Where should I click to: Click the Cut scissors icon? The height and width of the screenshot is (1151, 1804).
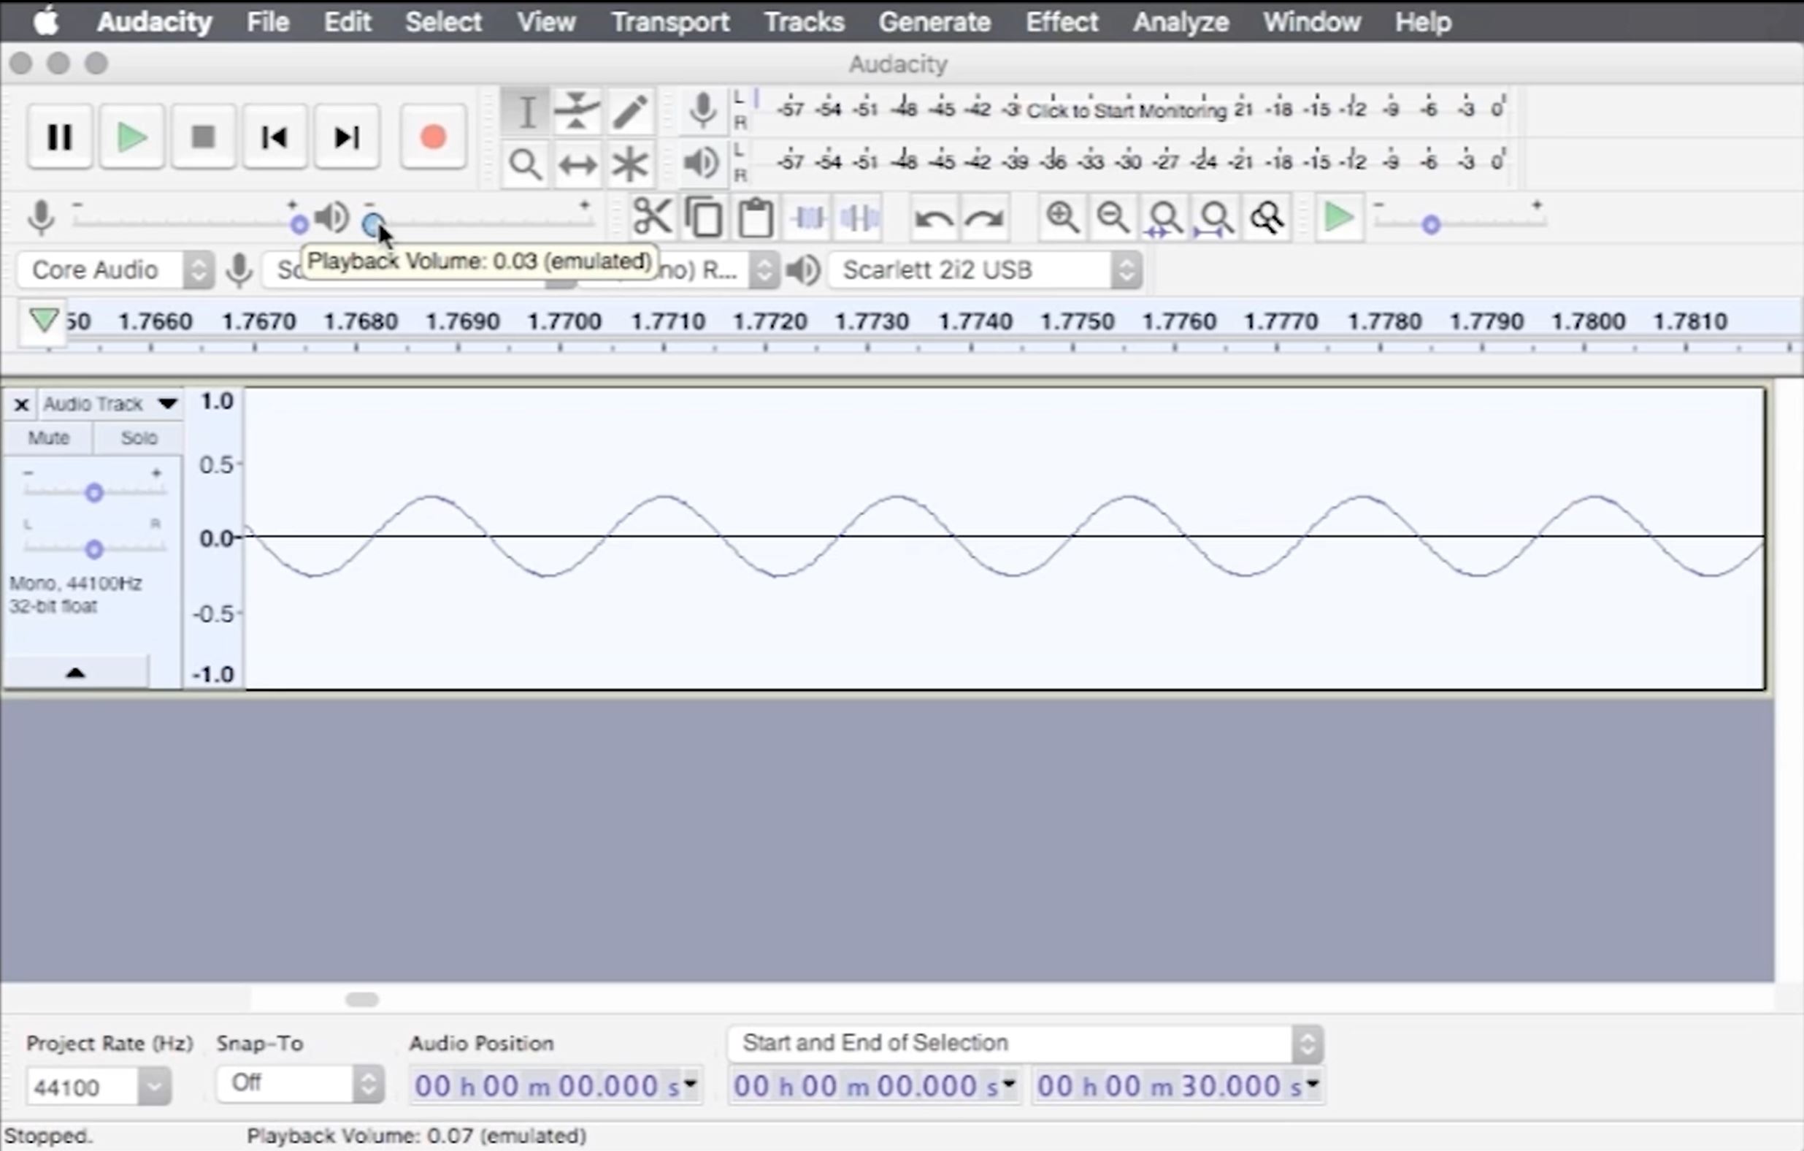coord(651,218)
